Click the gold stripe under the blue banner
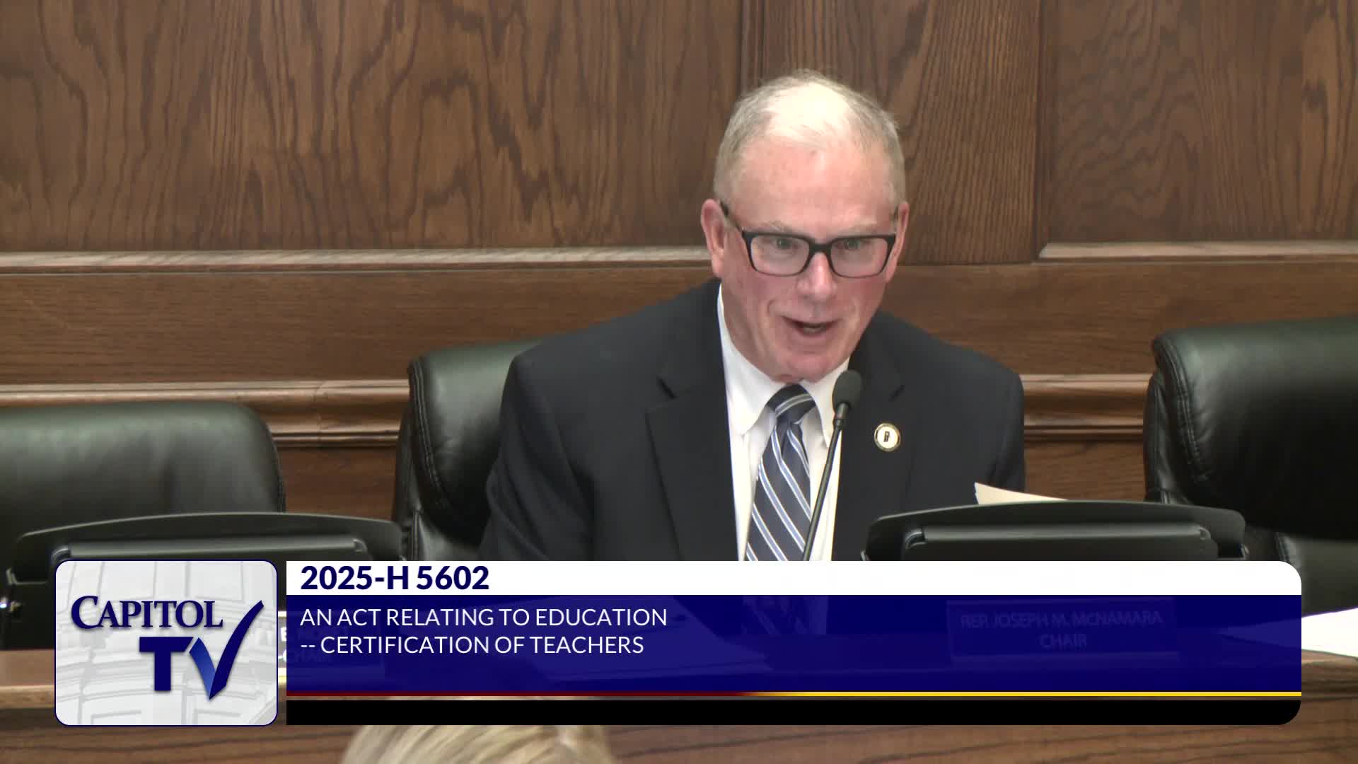The height and width of the screenshot is (764, 1358). [1026, 695]
